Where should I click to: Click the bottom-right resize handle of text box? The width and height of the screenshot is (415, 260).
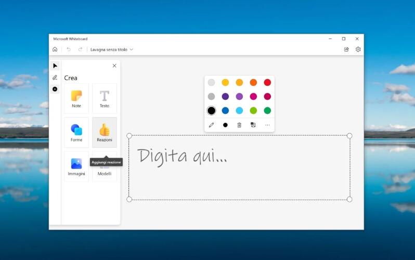(x=349, y=199)
